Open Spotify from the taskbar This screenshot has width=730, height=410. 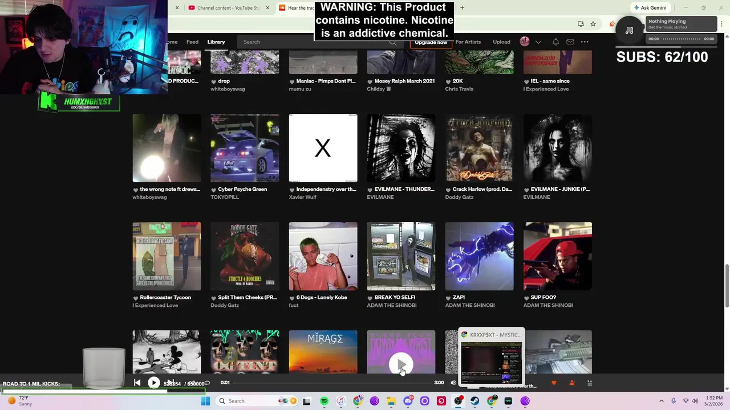point(325,401)
